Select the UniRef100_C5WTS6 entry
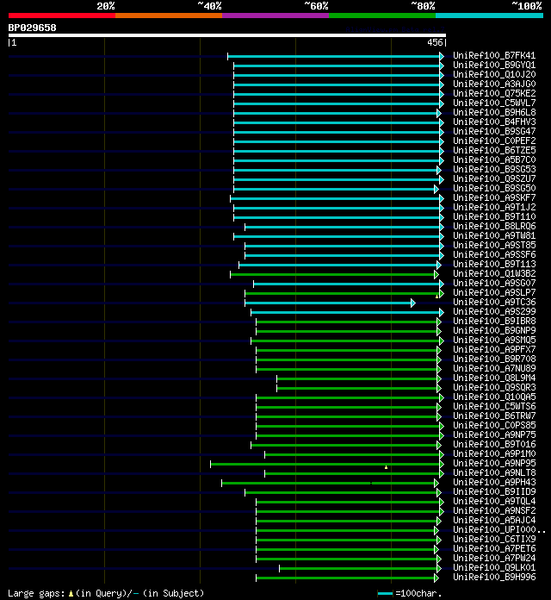The height and width of the screenshot is (600, 551). pyautogui.click(x=494, y=406)
